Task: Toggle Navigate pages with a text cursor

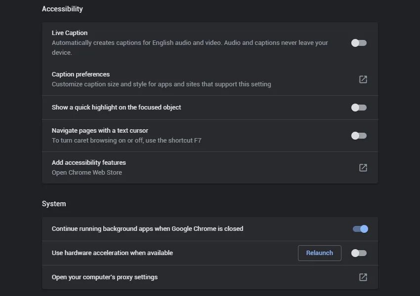Action: tap(359, 136)
